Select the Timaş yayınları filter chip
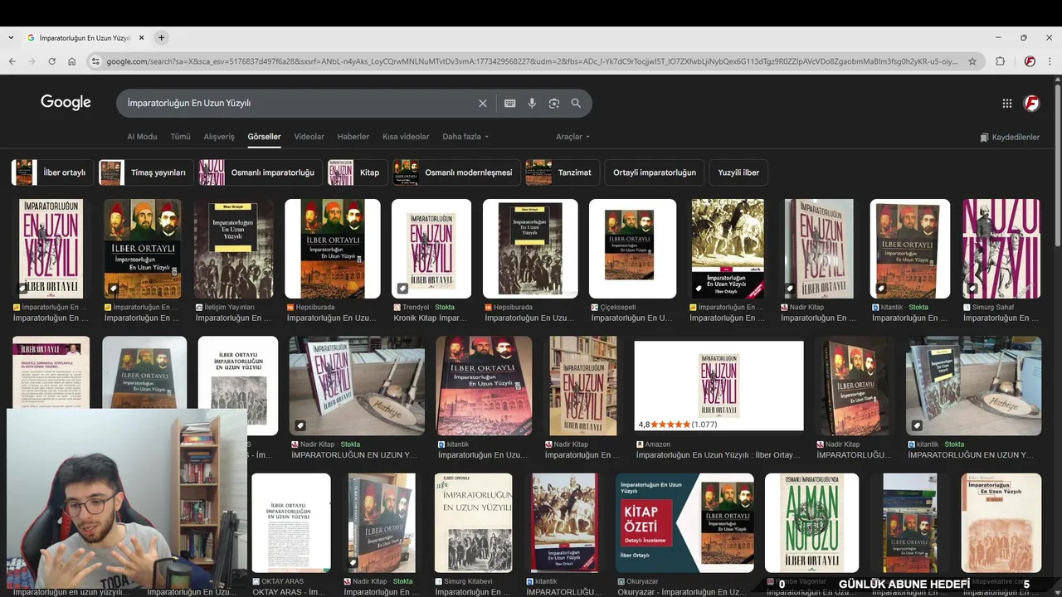The image size is (1062, 597). point(146,172)
